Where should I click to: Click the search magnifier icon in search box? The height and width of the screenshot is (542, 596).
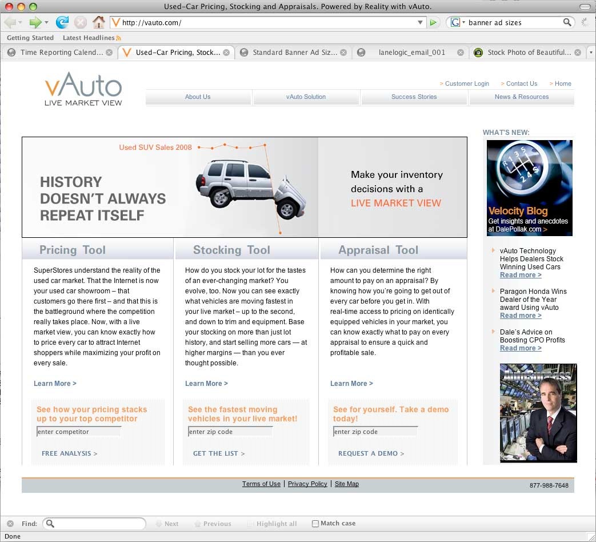point(567,22)
